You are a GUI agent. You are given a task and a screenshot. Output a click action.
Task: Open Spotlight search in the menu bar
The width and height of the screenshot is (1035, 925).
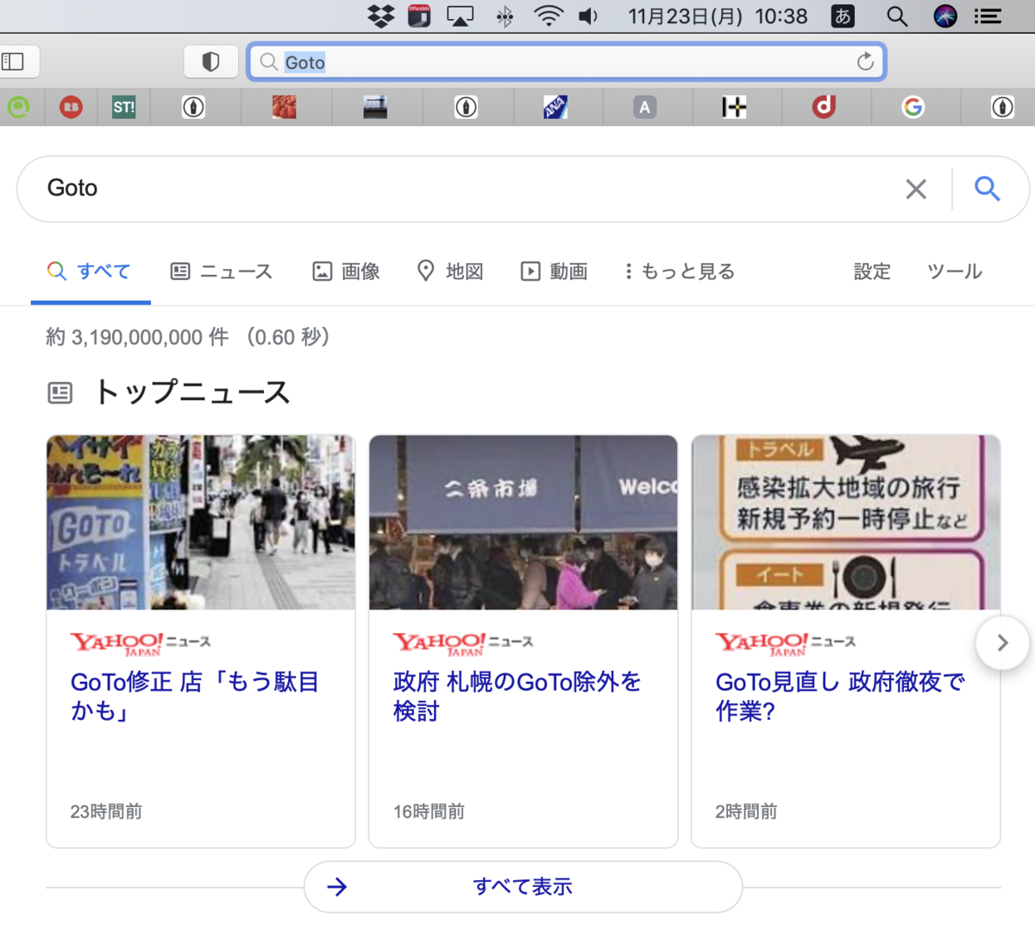tap(897, 16)
